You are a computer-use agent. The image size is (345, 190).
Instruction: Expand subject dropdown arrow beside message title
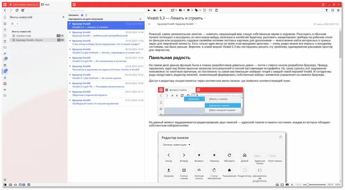coord(205,18)
